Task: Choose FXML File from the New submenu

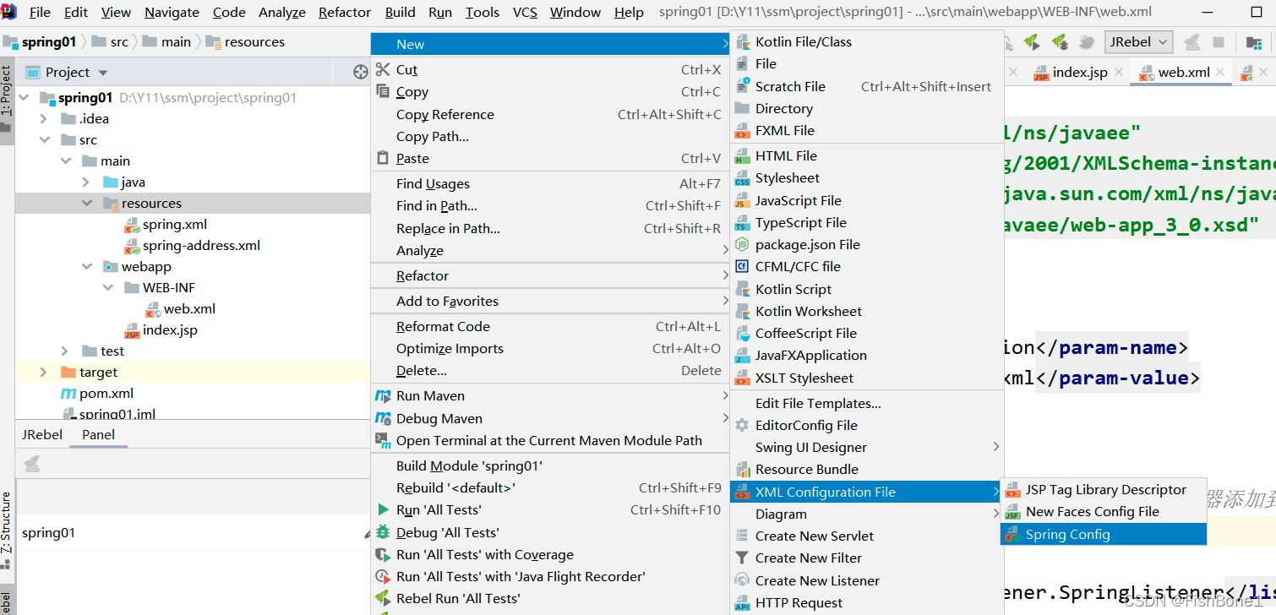Action: [x=866, y=131]
